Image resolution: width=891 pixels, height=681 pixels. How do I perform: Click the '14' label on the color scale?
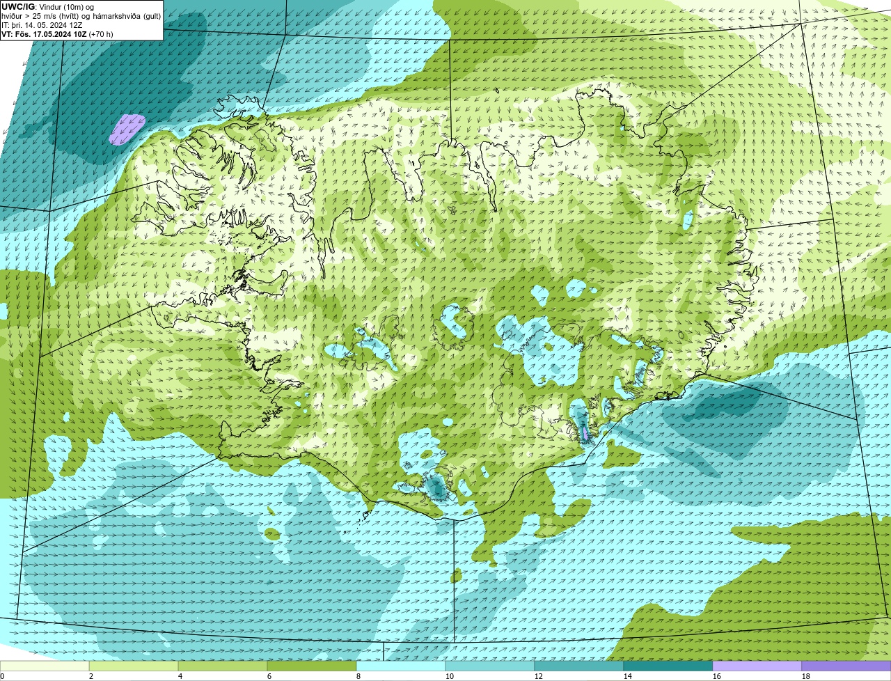pyautogui.click(x=628, y=676)
